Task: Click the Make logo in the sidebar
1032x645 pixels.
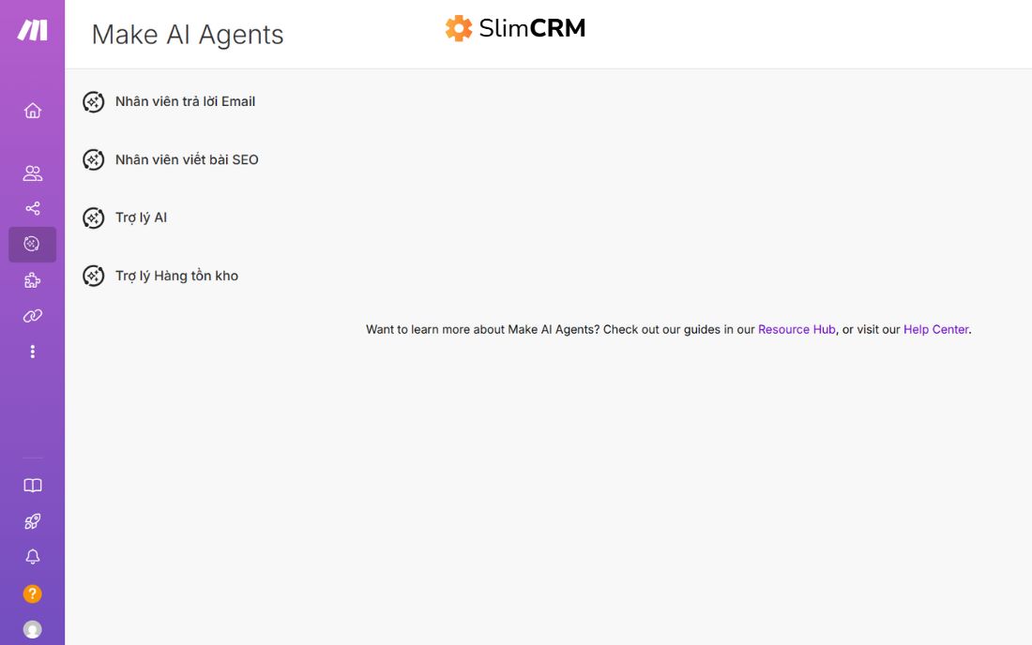Action: point(32,31)
